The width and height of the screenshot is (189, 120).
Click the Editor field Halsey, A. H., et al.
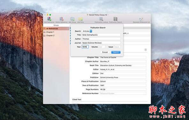click(x=123, y=69)
